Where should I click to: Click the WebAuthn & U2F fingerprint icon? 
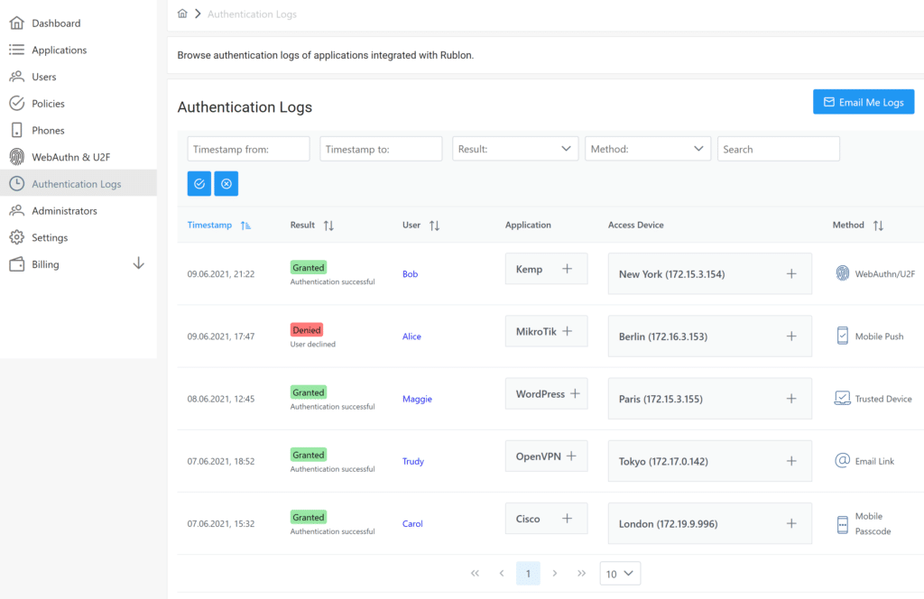click(19, 156)
